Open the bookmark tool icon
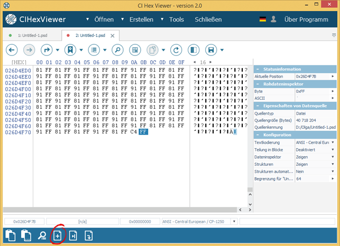Screen dimensions: 340x246 pos(70,50)
